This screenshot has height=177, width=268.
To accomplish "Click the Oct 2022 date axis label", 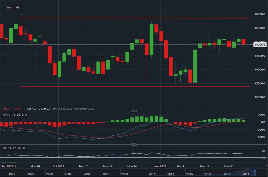I will click(x=58, y=166).
